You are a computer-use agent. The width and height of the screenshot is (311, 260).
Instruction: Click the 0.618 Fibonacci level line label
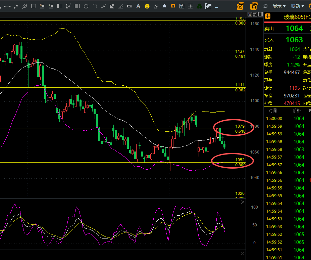(240, 131)
